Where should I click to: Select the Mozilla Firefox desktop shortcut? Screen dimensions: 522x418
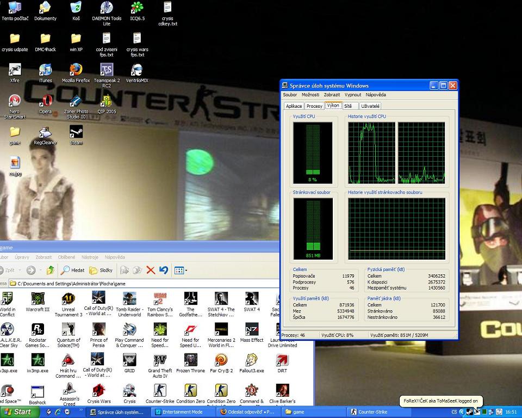click(76, 73)
